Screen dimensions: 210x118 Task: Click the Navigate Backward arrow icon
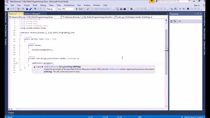8,9
